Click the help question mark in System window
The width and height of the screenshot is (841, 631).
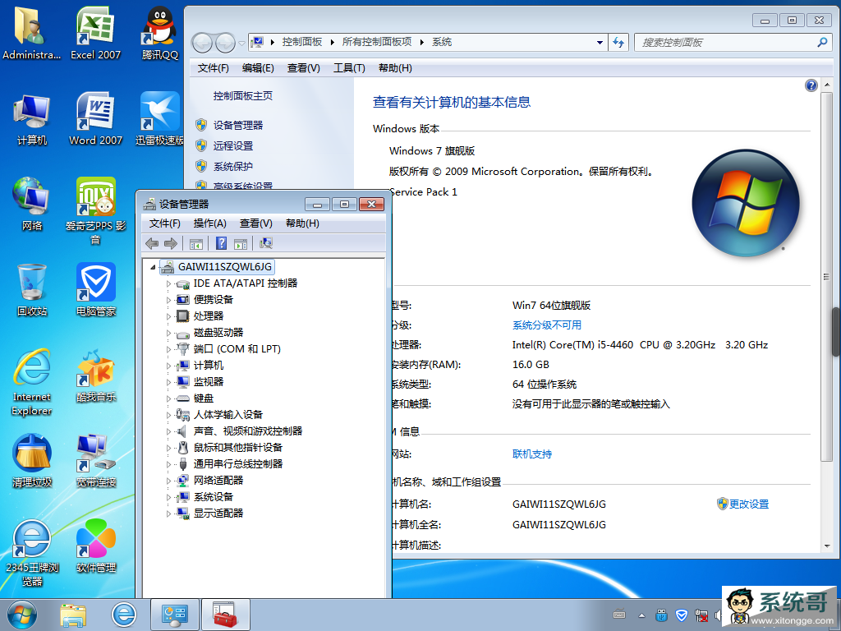point(811,85)
